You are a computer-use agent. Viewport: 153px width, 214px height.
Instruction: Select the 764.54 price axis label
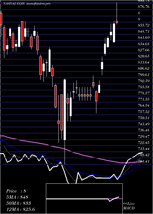(144, 105)
